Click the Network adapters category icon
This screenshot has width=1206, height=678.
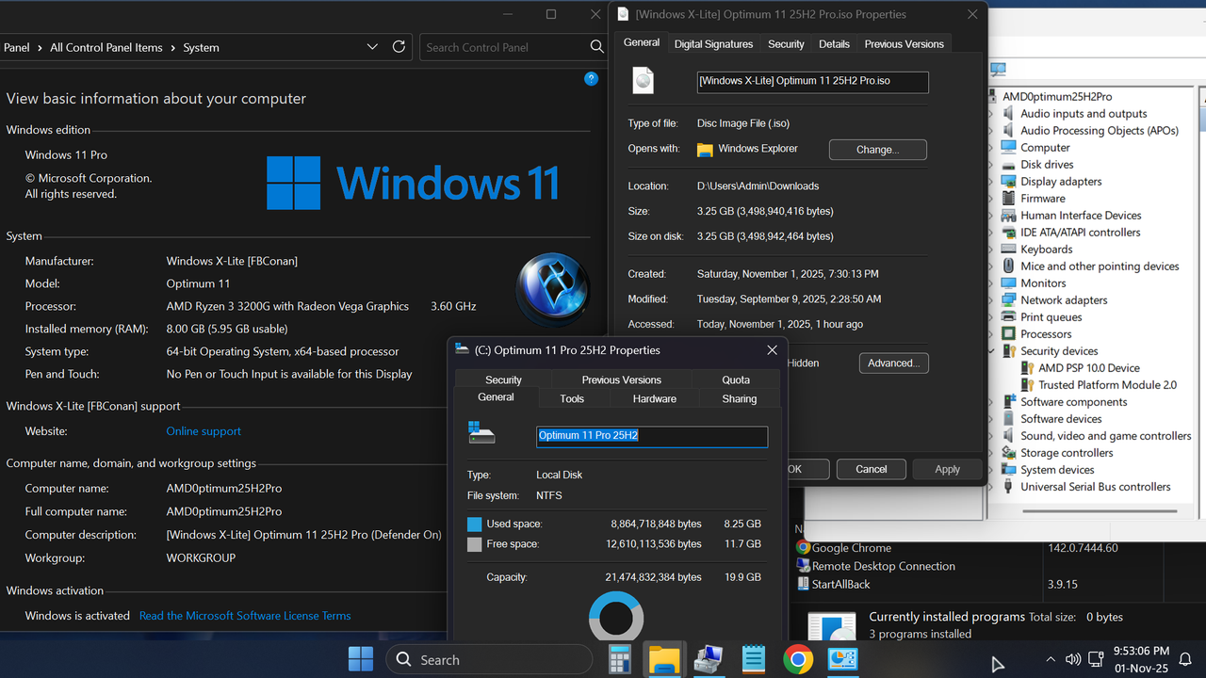click(x=1010, y=299)
